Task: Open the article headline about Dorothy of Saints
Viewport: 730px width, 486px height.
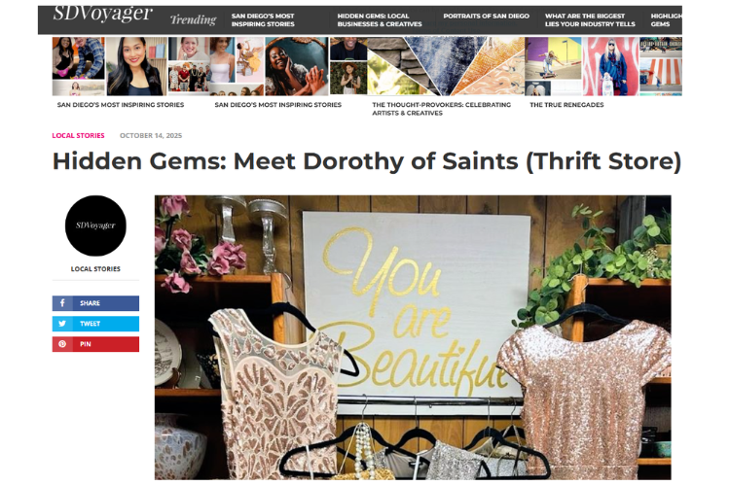Action: point(367,161)
